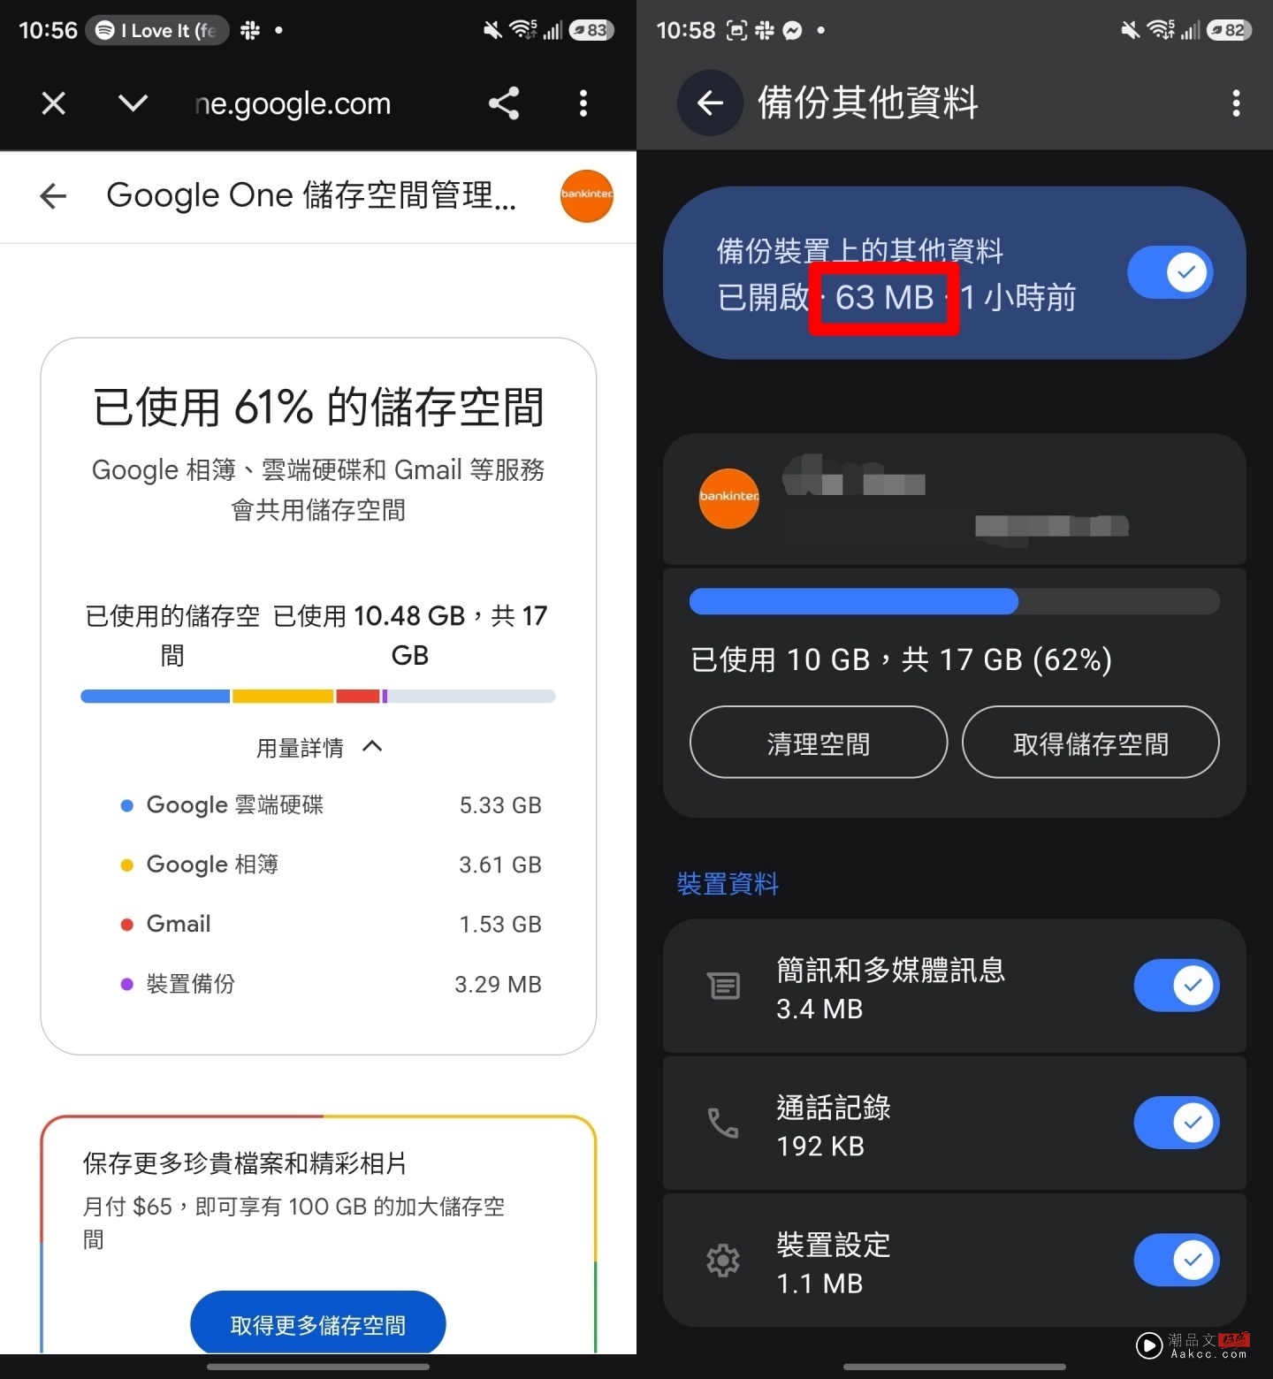Tap the share icon in browser bar
Image resolution: width=1273 pixels, height=1379 pixels.
(504, 103)
